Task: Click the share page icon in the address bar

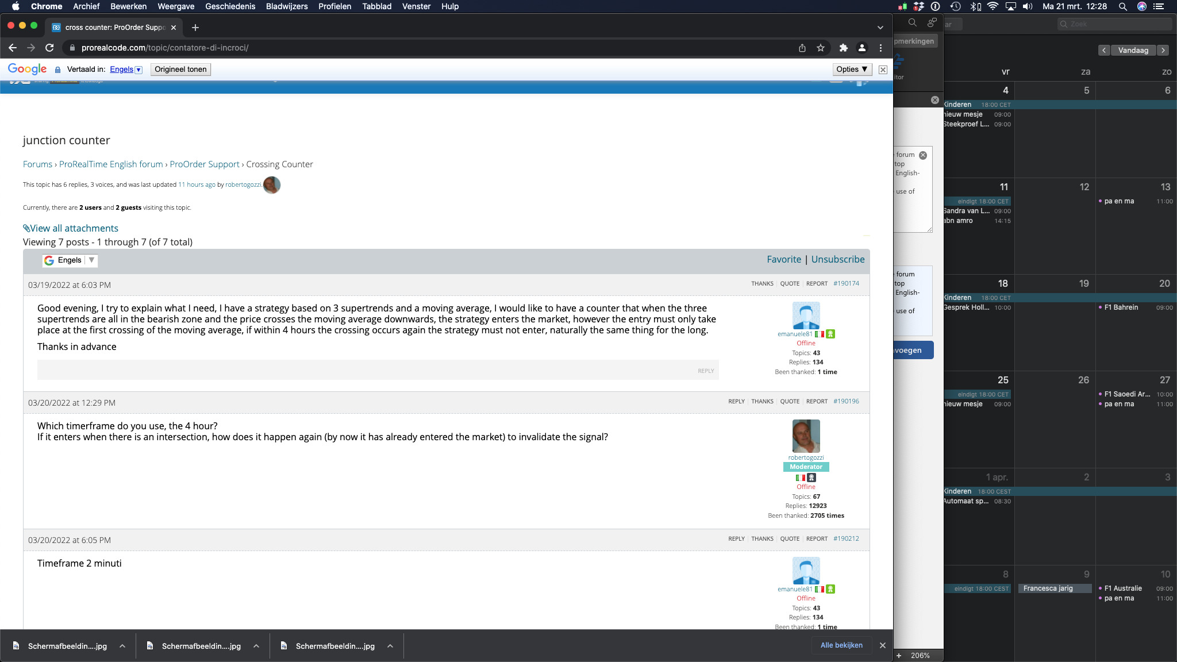Action: click(802, 48)
